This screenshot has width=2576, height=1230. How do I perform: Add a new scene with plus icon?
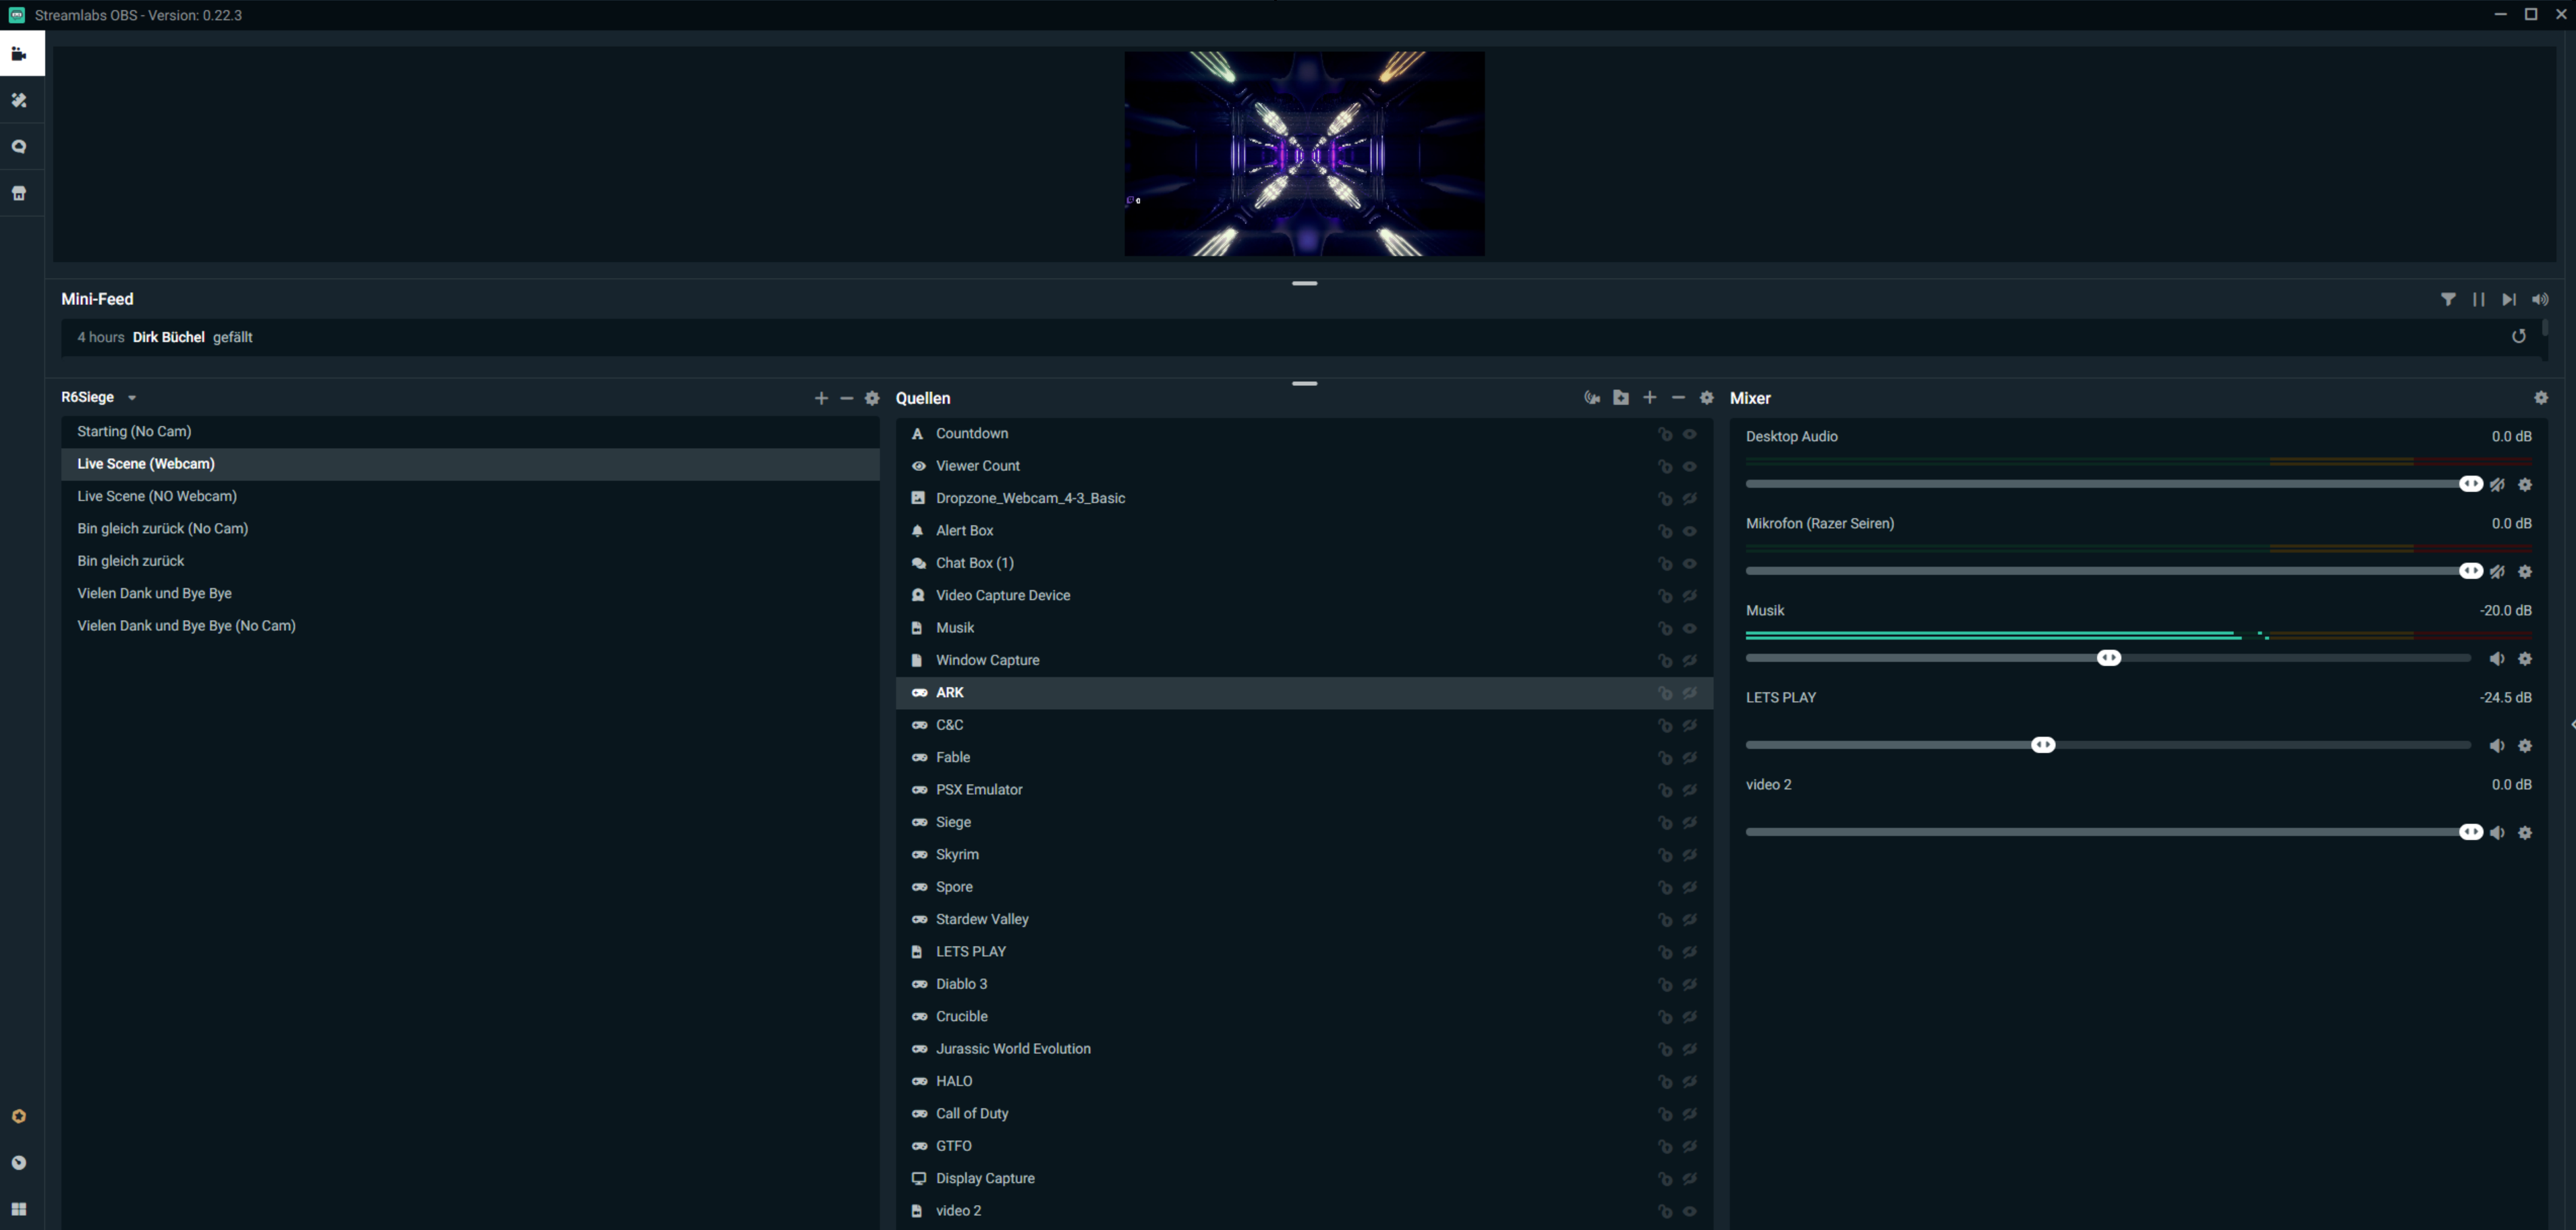(821, 398)
